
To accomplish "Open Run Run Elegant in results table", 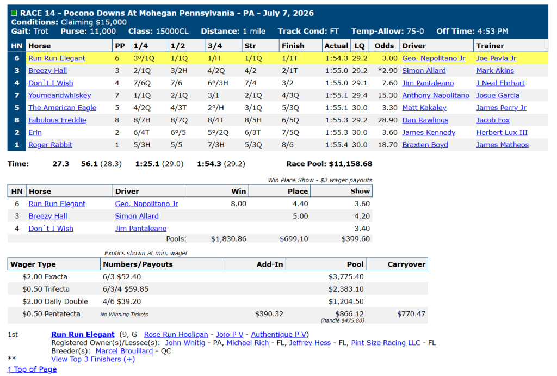I will (57, 58).
